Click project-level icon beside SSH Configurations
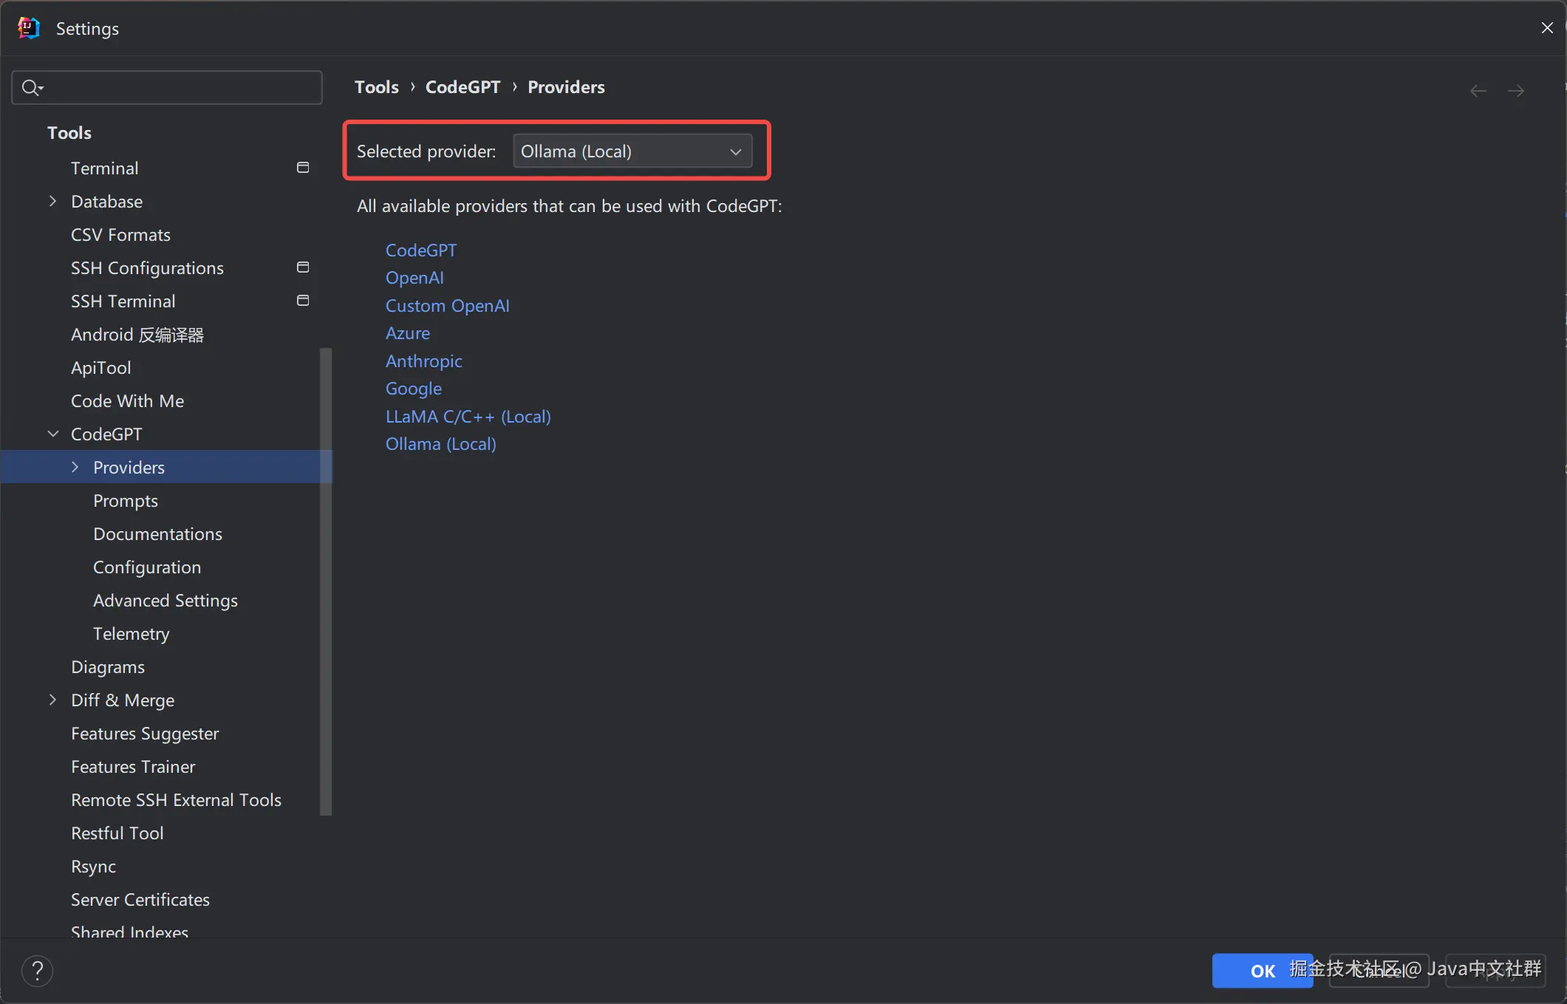 pyautogui.click(x=303, y=267)
